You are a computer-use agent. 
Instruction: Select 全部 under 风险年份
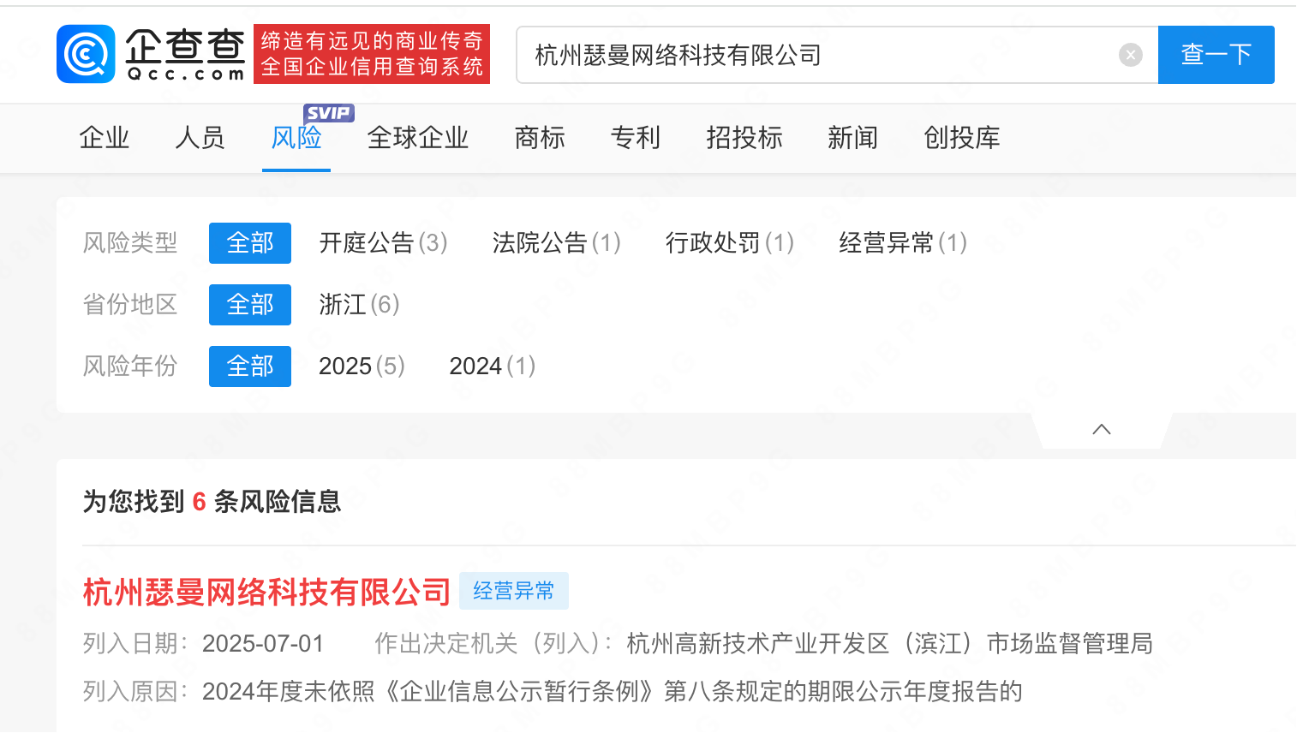point(250,366)
